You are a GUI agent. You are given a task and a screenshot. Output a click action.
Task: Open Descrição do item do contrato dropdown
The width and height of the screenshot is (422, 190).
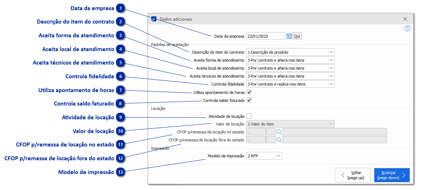coord(290,52)
